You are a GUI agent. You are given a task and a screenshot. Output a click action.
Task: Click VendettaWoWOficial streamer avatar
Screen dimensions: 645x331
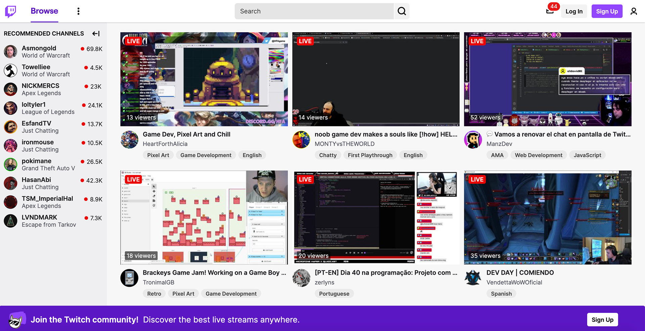[x=473, y=278]
